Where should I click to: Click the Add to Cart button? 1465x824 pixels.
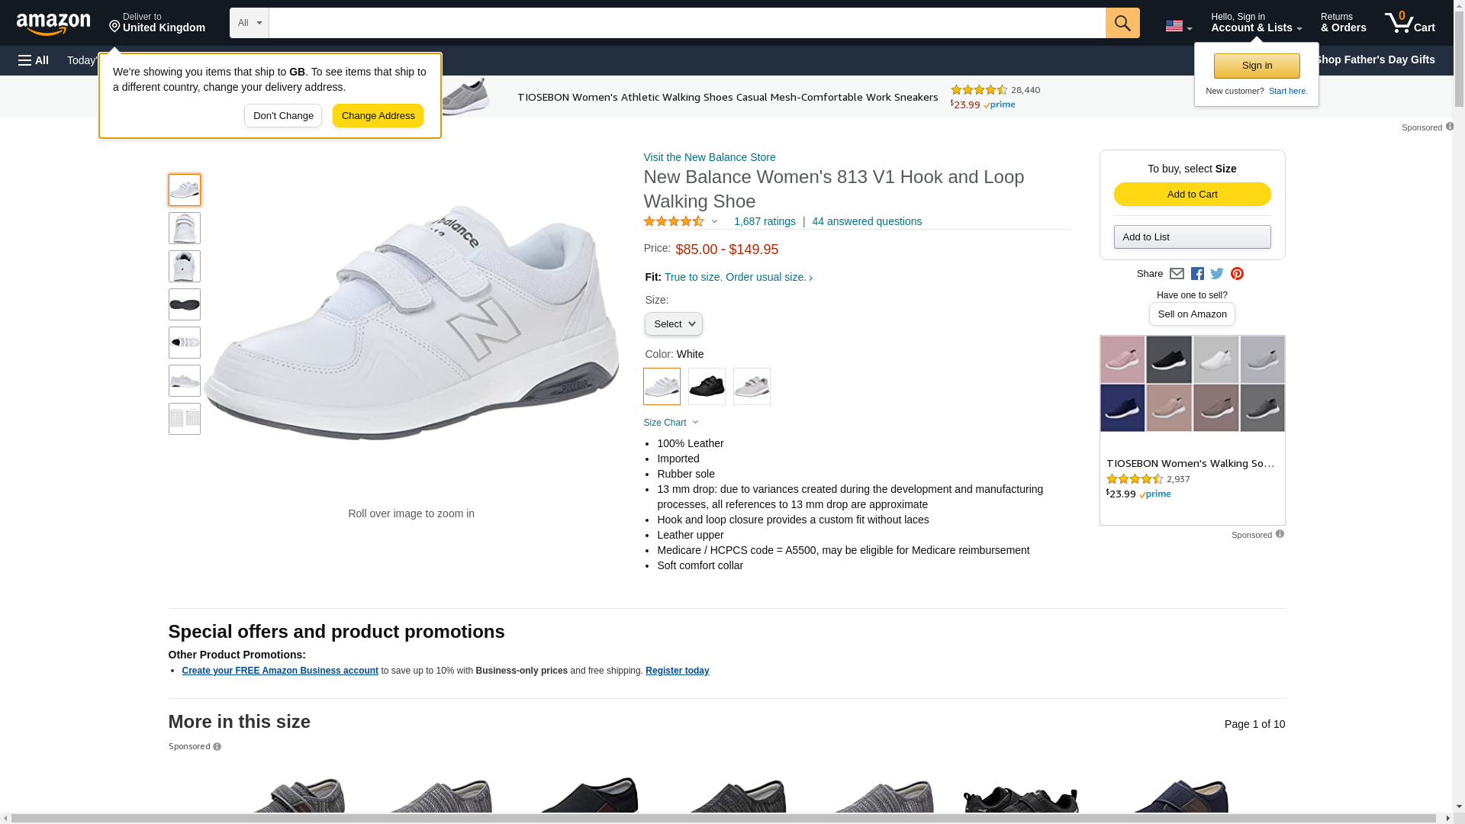(1192, 195)
